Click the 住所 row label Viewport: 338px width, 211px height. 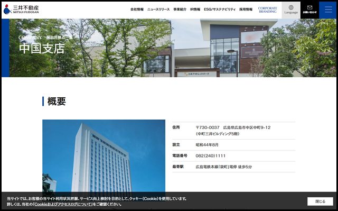pyautogui.click(x=176, y=127)
